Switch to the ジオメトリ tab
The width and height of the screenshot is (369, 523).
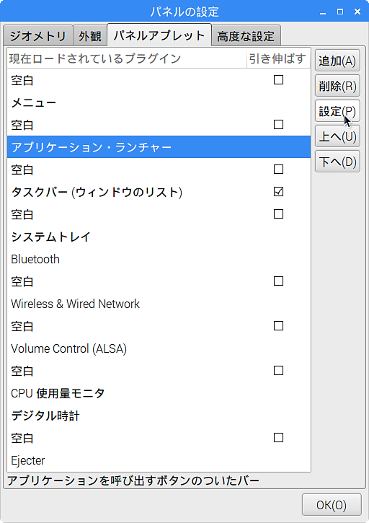tap(38, 35)
